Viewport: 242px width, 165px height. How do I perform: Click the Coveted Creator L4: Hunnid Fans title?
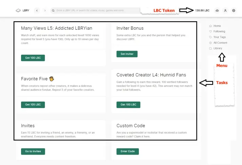tap(151, 75)
